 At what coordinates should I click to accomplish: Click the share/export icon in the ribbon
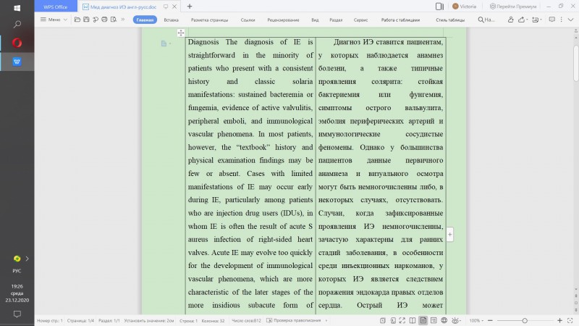click(x=522, y=20)
